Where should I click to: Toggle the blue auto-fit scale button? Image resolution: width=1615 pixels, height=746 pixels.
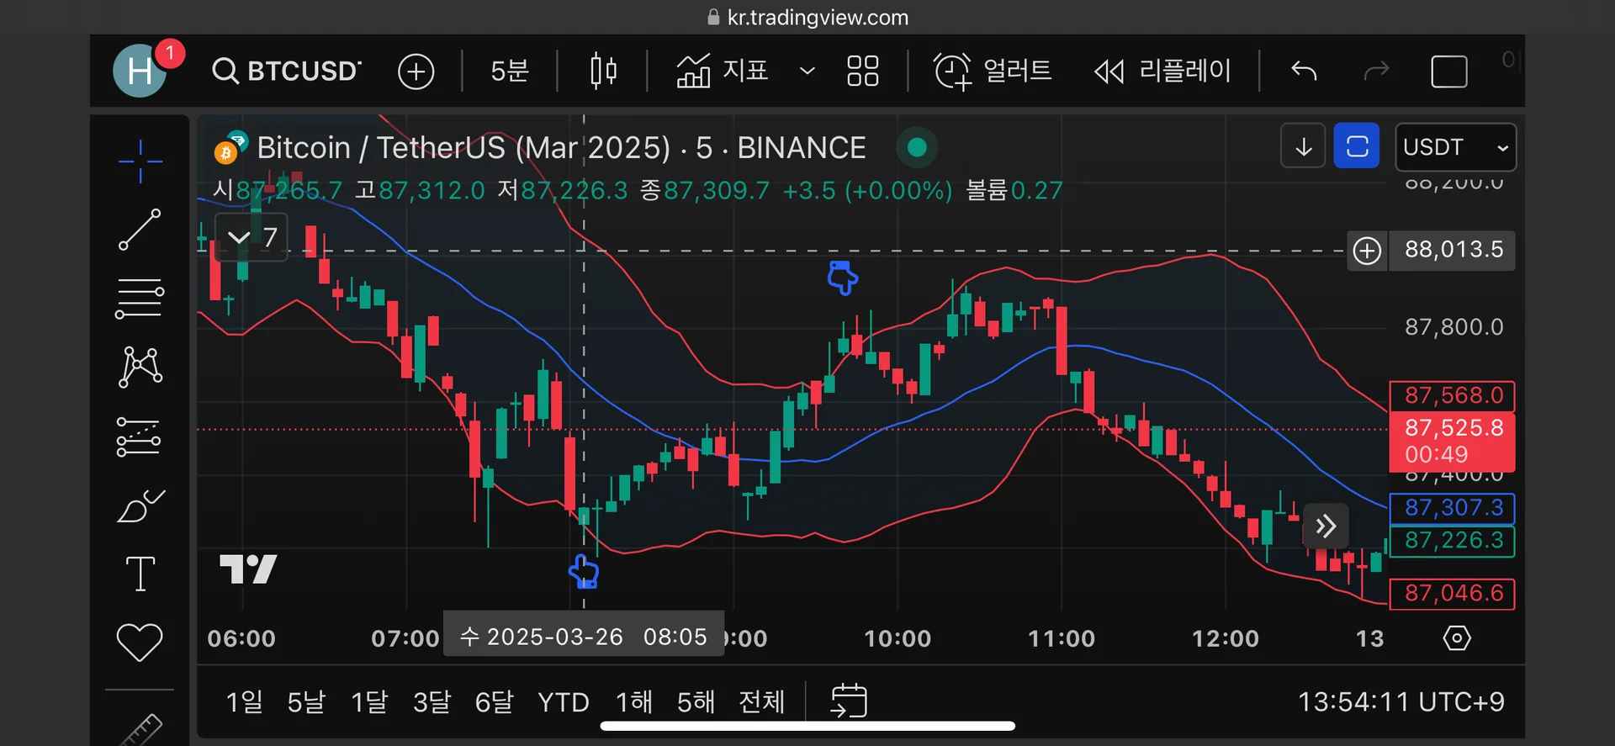click(1356, 146)
